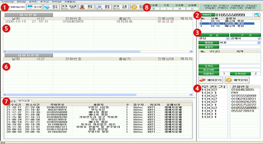Select 01055753222 in the right phone list

pos(244,105)
